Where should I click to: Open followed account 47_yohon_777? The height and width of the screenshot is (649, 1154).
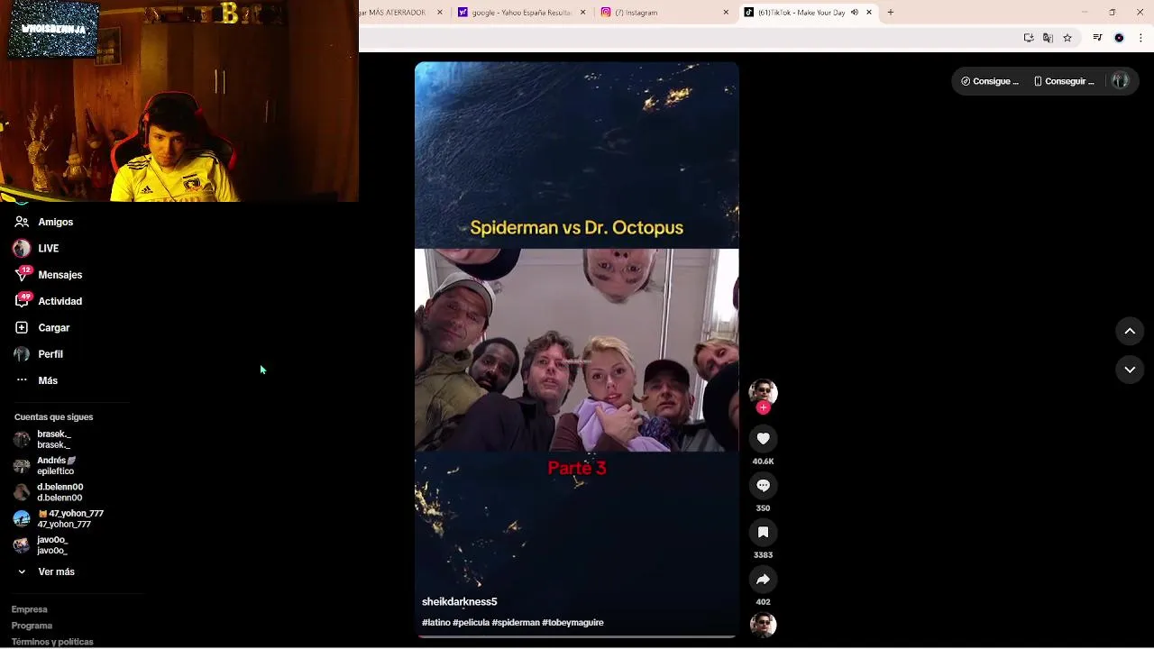coord(71,518)
